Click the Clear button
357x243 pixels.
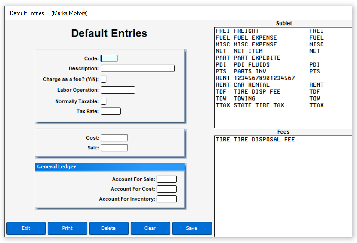click(x=150, y=228)
